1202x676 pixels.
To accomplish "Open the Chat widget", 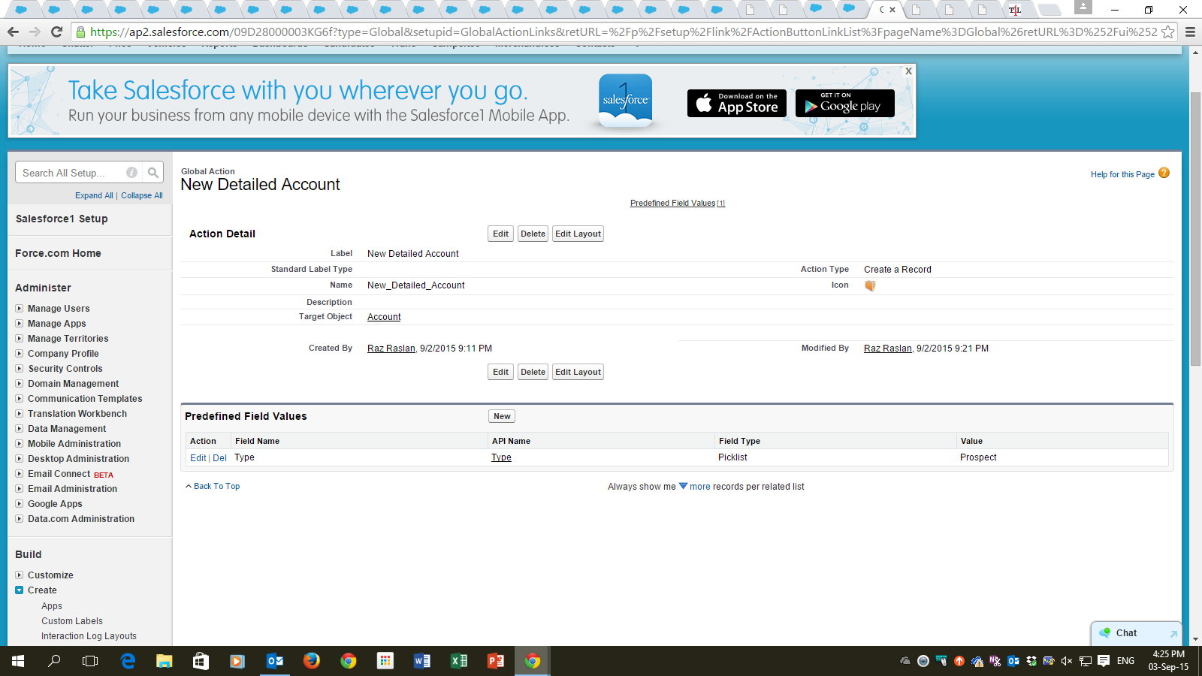I will 1135,633.
